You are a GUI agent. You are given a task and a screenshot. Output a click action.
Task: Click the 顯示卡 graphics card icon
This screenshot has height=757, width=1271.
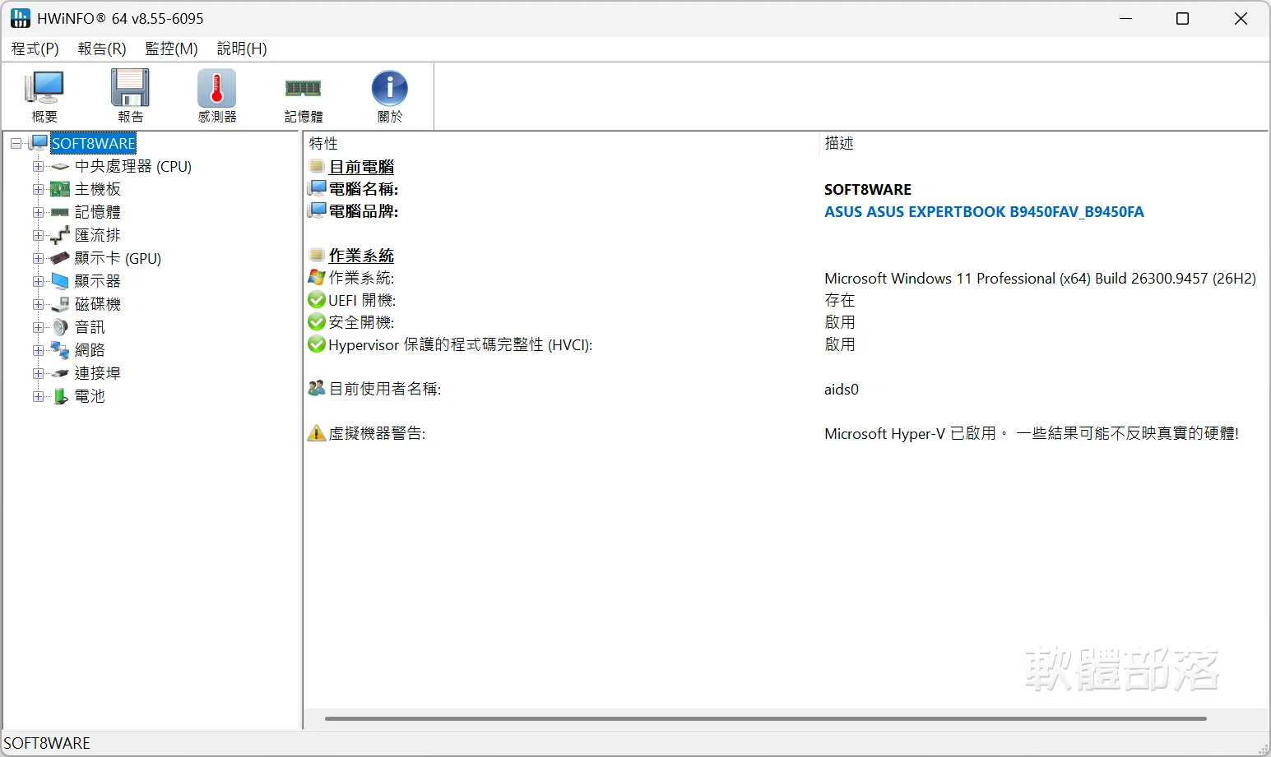[x=60, y=259]
